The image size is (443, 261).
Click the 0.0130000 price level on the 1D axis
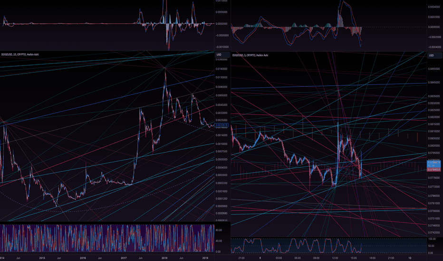(x=221, y=77)
